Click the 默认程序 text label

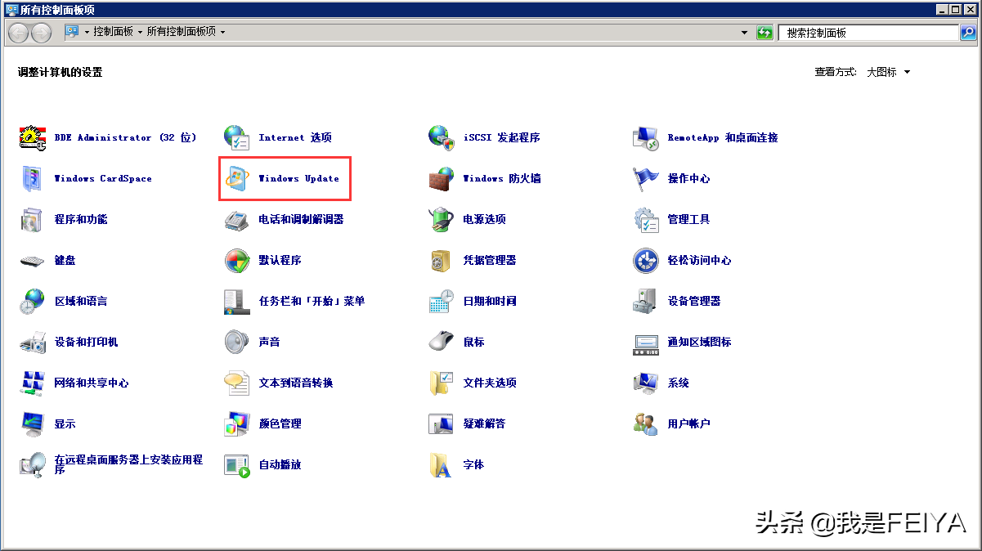tap(280, 260)
